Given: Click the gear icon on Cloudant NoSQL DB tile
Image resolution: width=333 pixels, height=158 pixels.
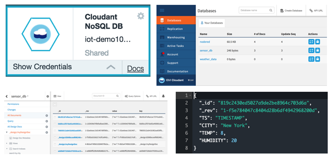Looking at the screenshot, I should click(141, 16).
